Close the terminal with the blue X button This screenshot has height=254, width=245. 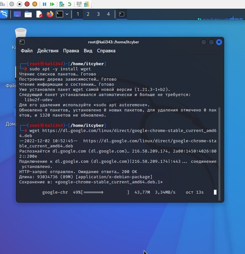pyautogui.click(x=219, y=42)
